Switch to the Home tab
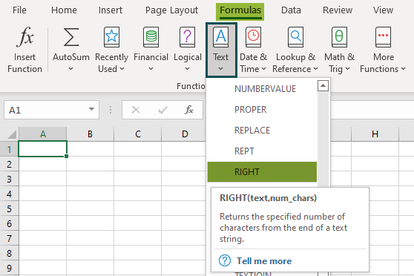 coord(64,10)
